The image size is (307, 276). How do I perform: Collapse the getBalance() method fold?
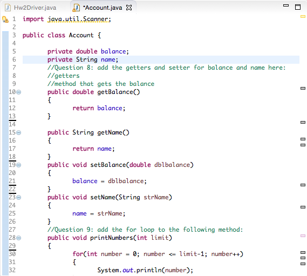tap(18, 92)
